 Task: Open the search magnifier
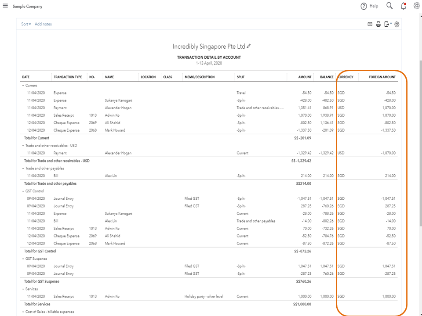(389, 6)
